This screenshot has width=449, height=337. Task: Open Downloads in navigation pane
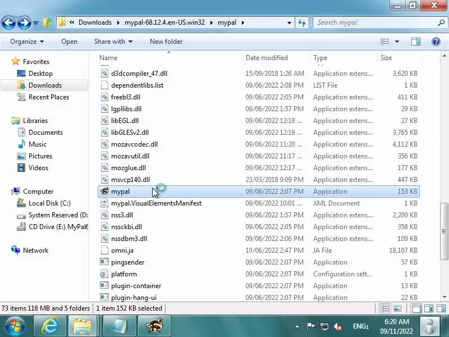45,85
